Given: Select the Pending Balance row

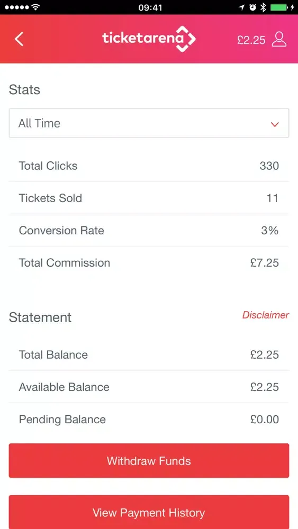Looking at the screenshot, I should click(149, 419).
